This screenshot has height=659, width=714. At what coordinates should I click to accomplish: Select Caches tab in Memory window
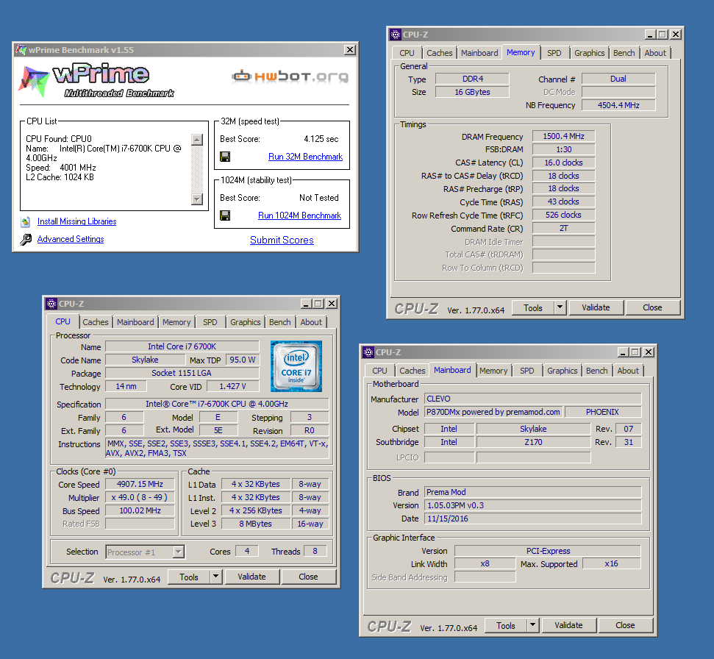click(x=440, y=53)
